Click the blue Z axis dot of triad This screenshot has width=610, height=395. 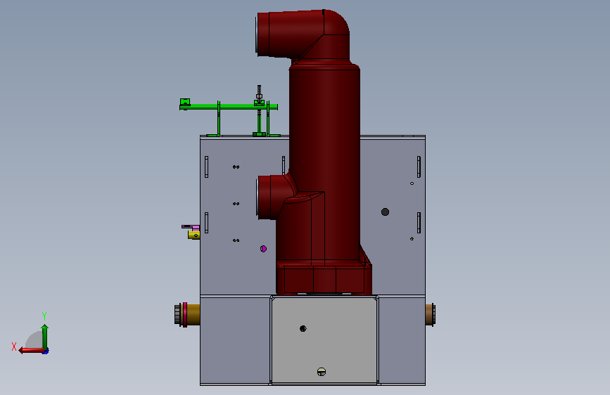click(46, 351)
